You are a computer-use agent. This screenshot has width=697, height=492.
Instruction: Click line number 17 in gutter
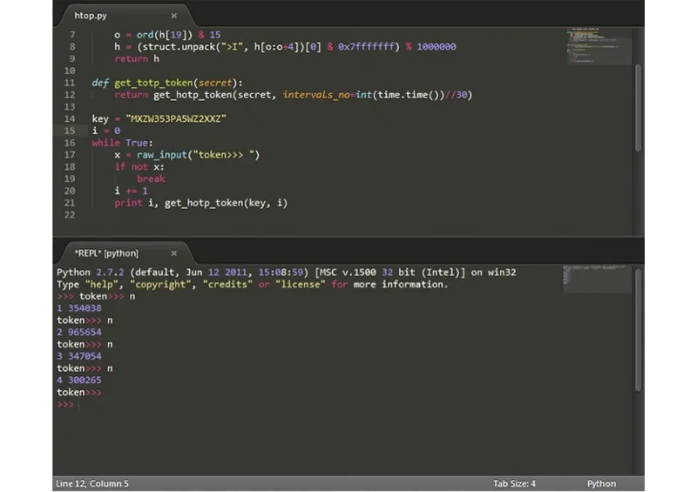click(70, 155)
